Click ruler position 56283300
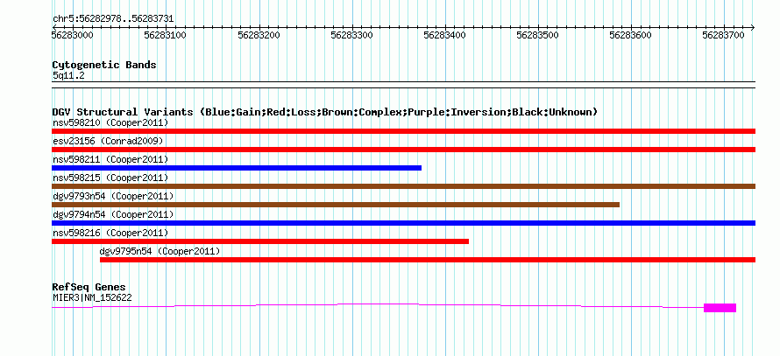Screen dimensions: 780x356 351,35
